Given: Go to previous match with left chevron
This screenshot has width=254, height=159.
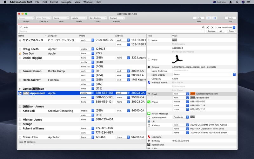Looking at the screenshot, I should coord(208,27).
